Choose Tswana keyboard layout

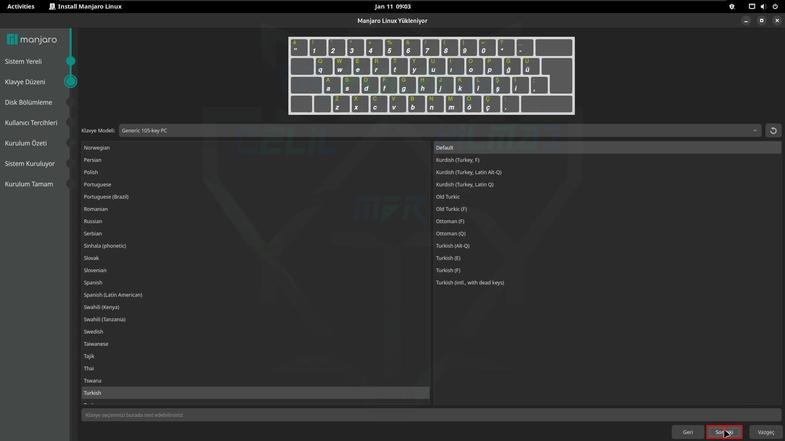point(255,381)
